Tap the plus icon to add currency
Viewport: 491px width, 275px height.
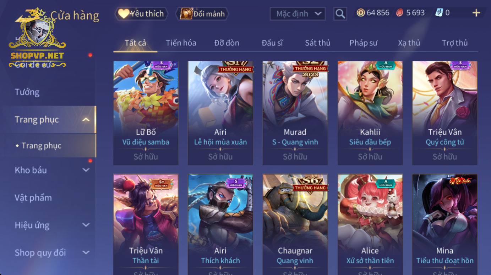(476, 13)
